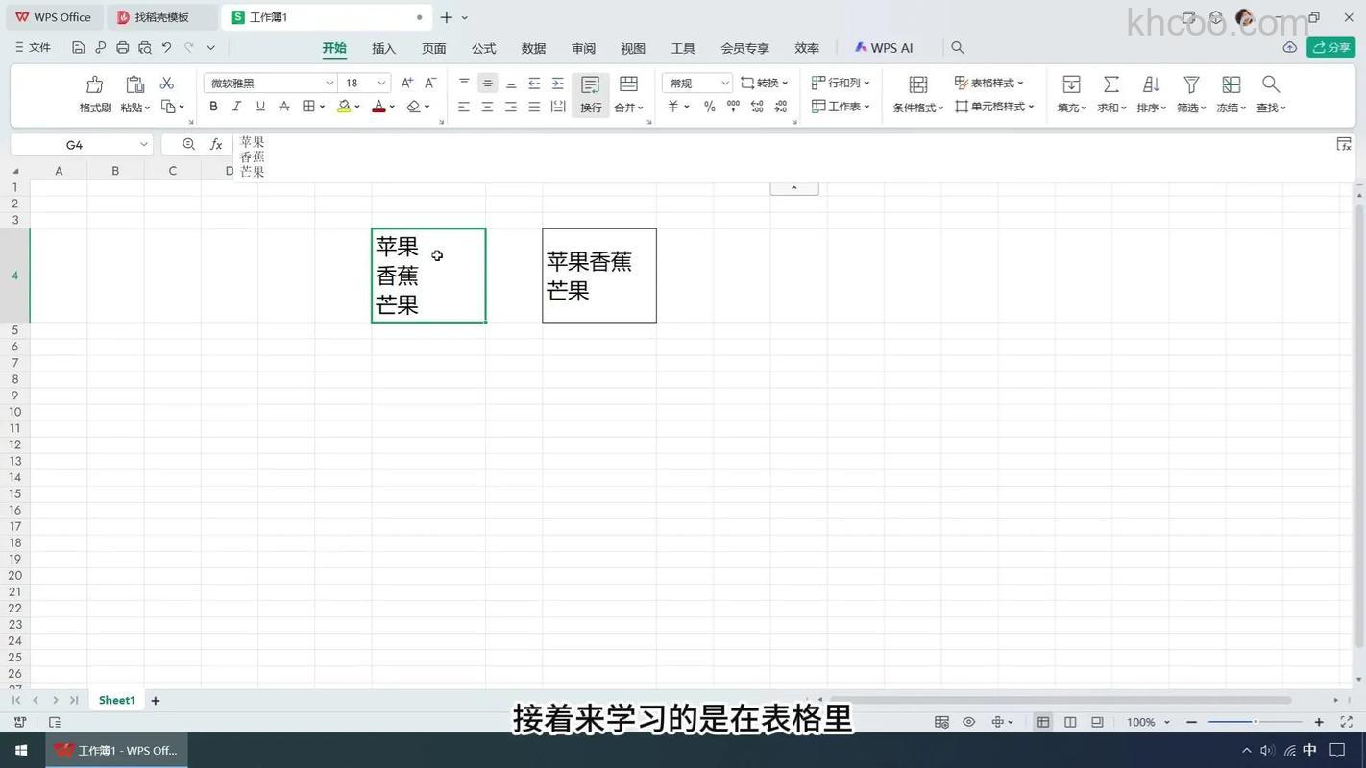Switch to the 插入 ribbon tab

(383, 47)
